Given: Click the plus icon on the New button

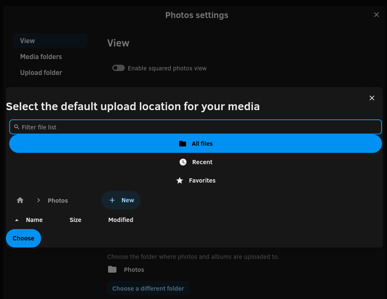Looking at the screenshot, I should point(112,200).
